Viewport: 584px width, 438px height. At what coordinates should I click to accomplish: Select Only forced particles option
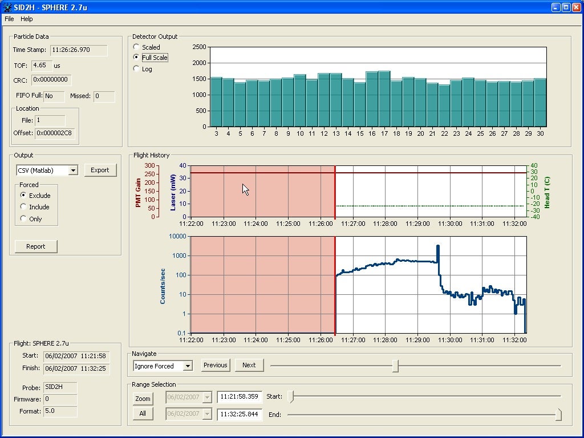tap(23, 219)
